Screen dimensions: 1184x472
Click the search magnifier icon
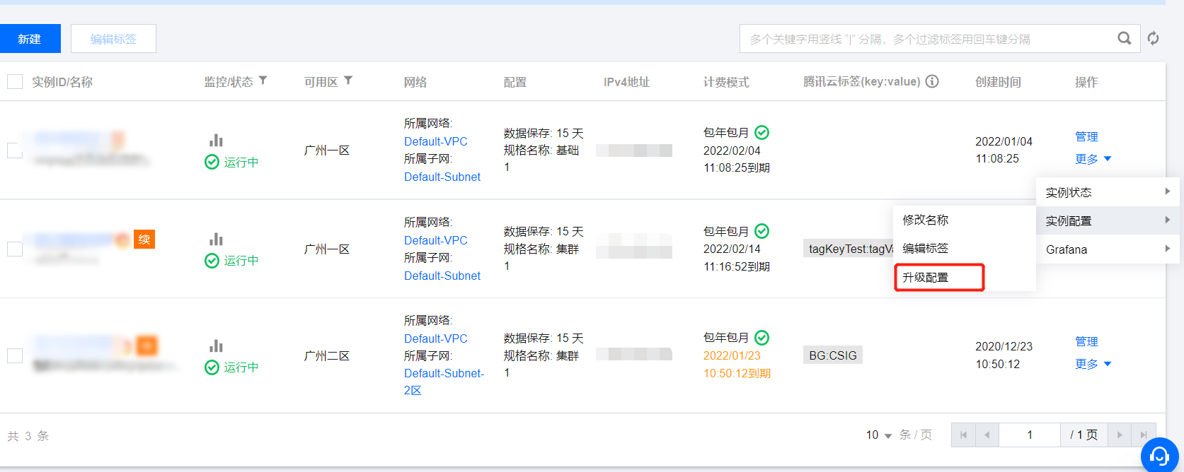pyautogui.click(x=1124, y=38)
